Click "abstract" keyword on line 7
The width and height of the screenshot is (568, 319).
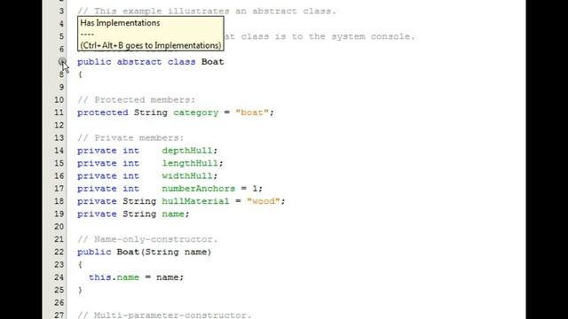(x=139, y=62)
